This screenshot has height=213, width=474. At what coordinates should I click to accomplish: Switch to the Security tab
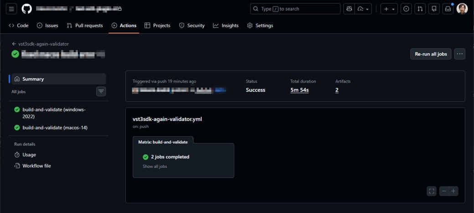[x=191, y=26]
